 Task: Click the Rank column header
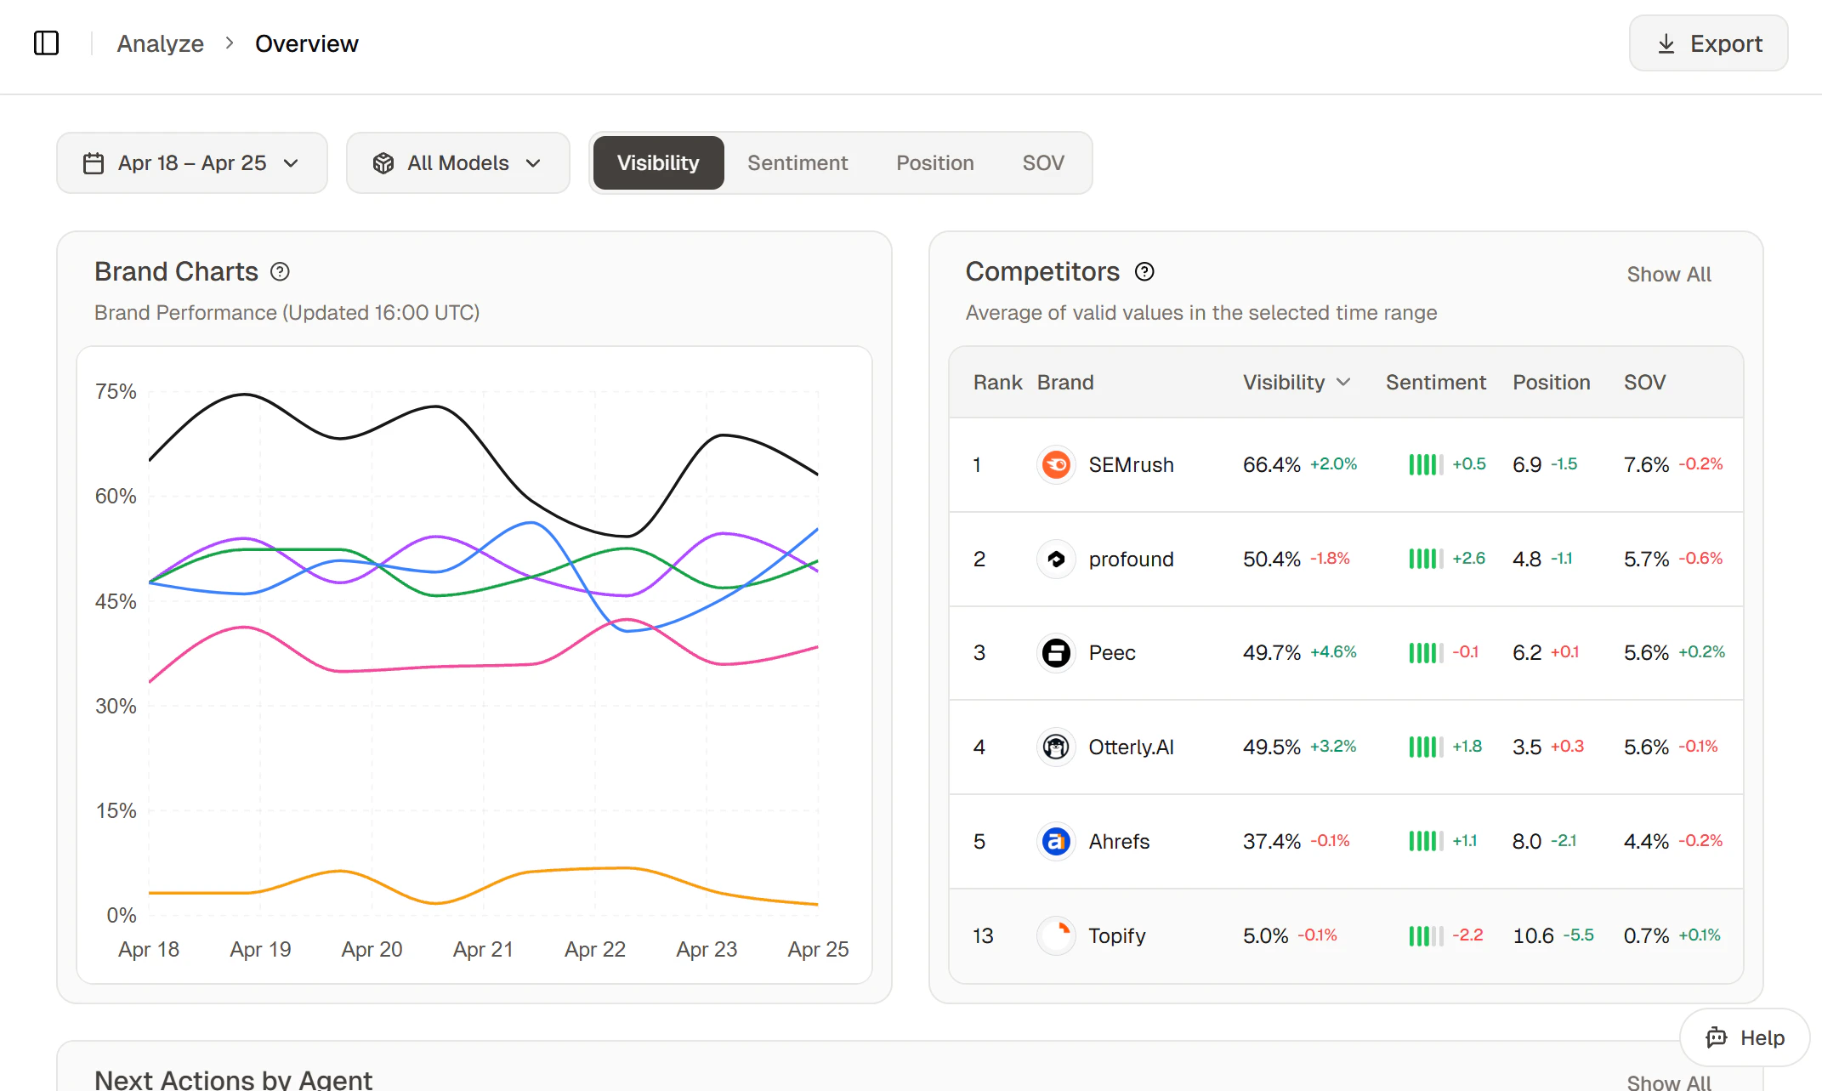pyautogui.click(x=998, y=383)
